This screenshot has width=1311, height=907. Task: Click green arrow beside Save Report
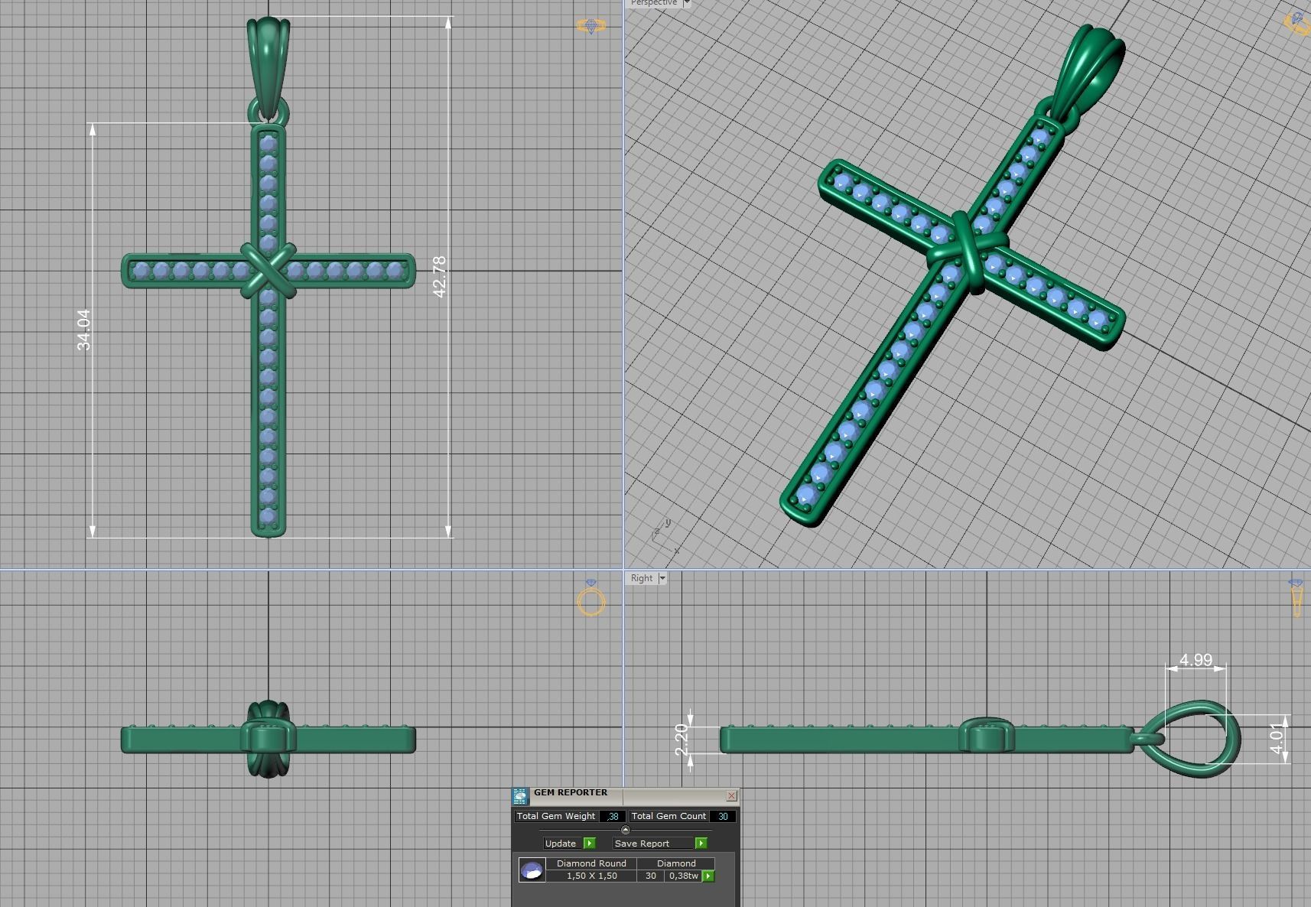click(x=701, y=843)
